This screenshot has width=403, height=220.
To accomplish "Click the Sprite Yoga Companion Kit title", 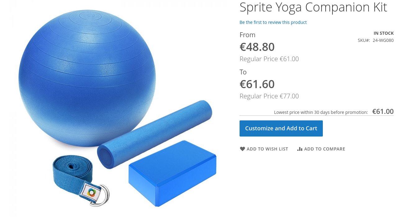I will [x=313, y=7].
